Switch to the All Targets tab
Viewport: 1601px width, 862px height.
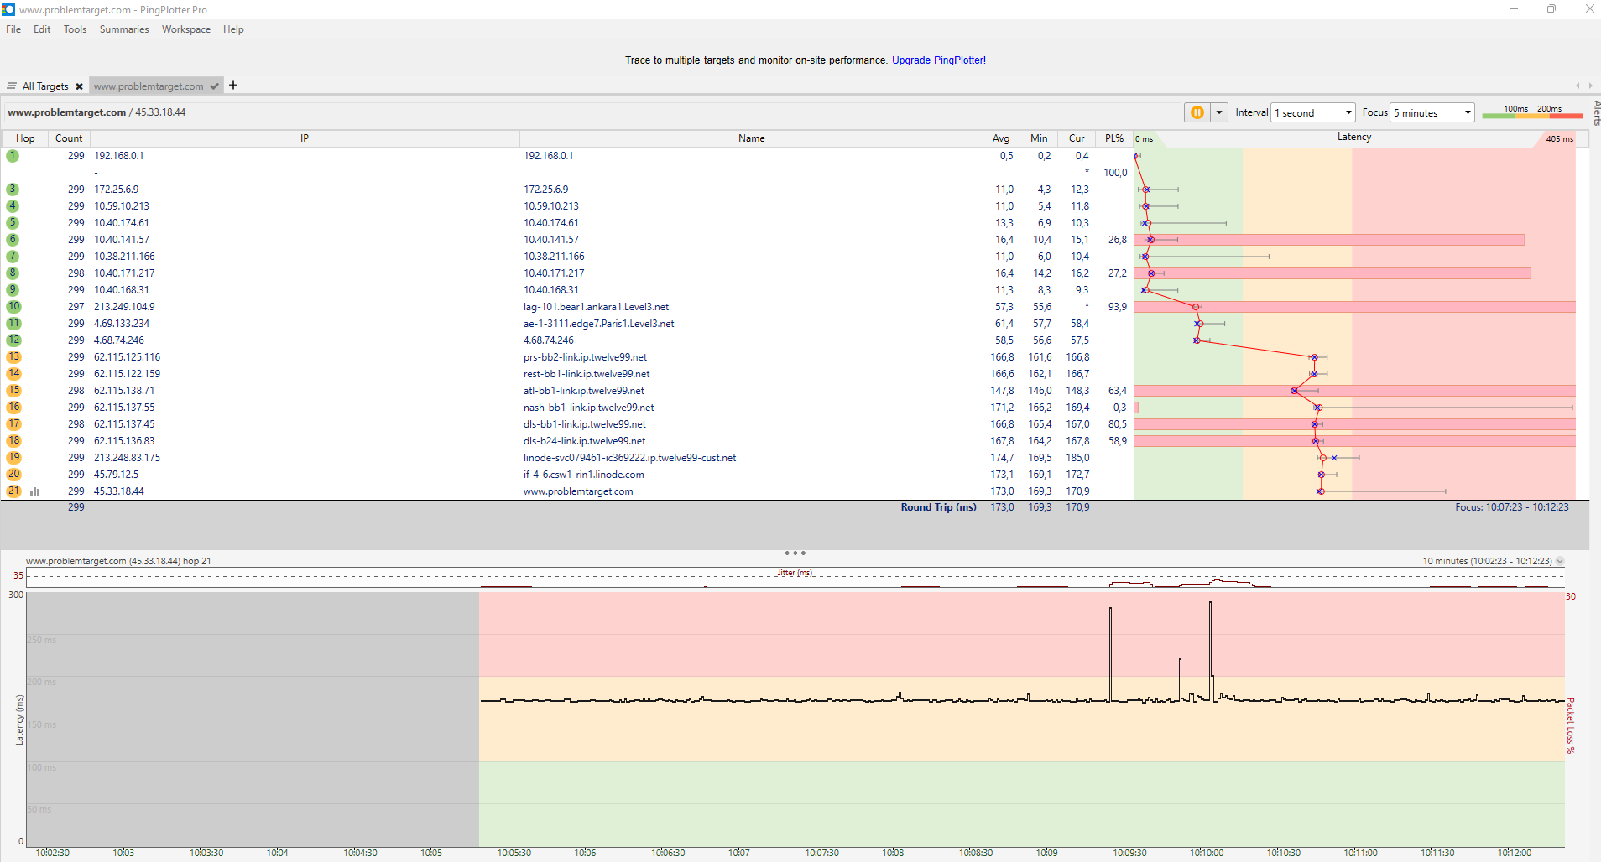[x=45, y=86]
